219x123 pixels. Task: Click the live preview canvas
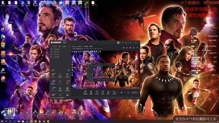[106, 70]
